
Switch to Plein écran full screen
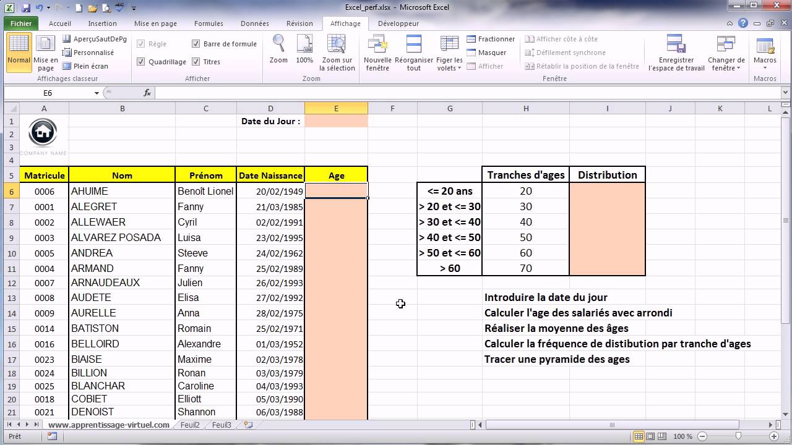pyautogui.click(x=85, y=66)
